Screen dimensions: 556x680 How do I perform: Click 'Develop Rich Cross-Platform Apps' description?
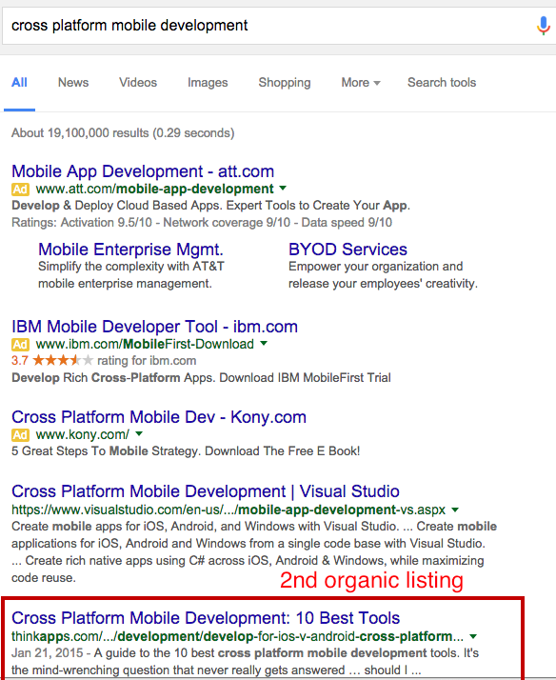click(x=201, y=378)
